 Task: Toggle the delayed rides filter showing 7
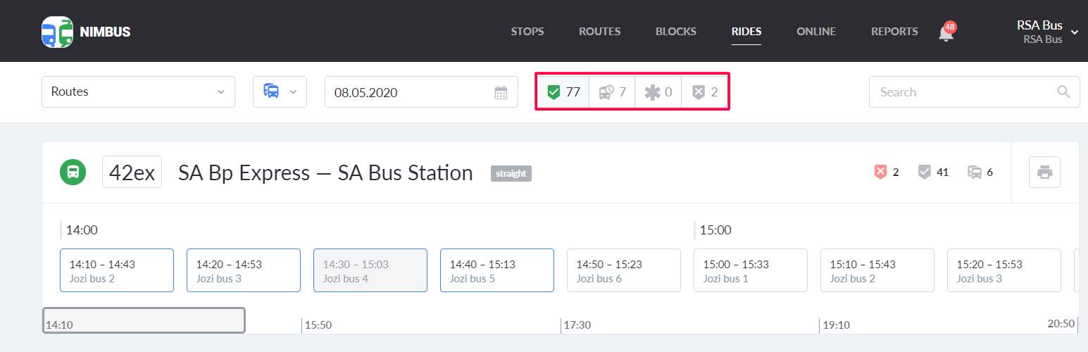612,92
